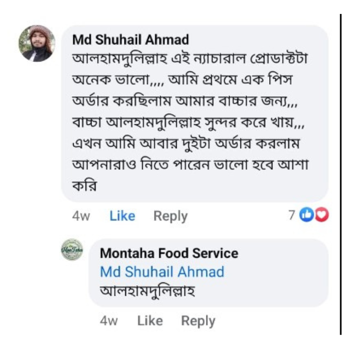Reply to Md Shuhail Ahmad's comment
Image resolution: width=349 pixels, height=349 pixels.
tap(171, 216)
